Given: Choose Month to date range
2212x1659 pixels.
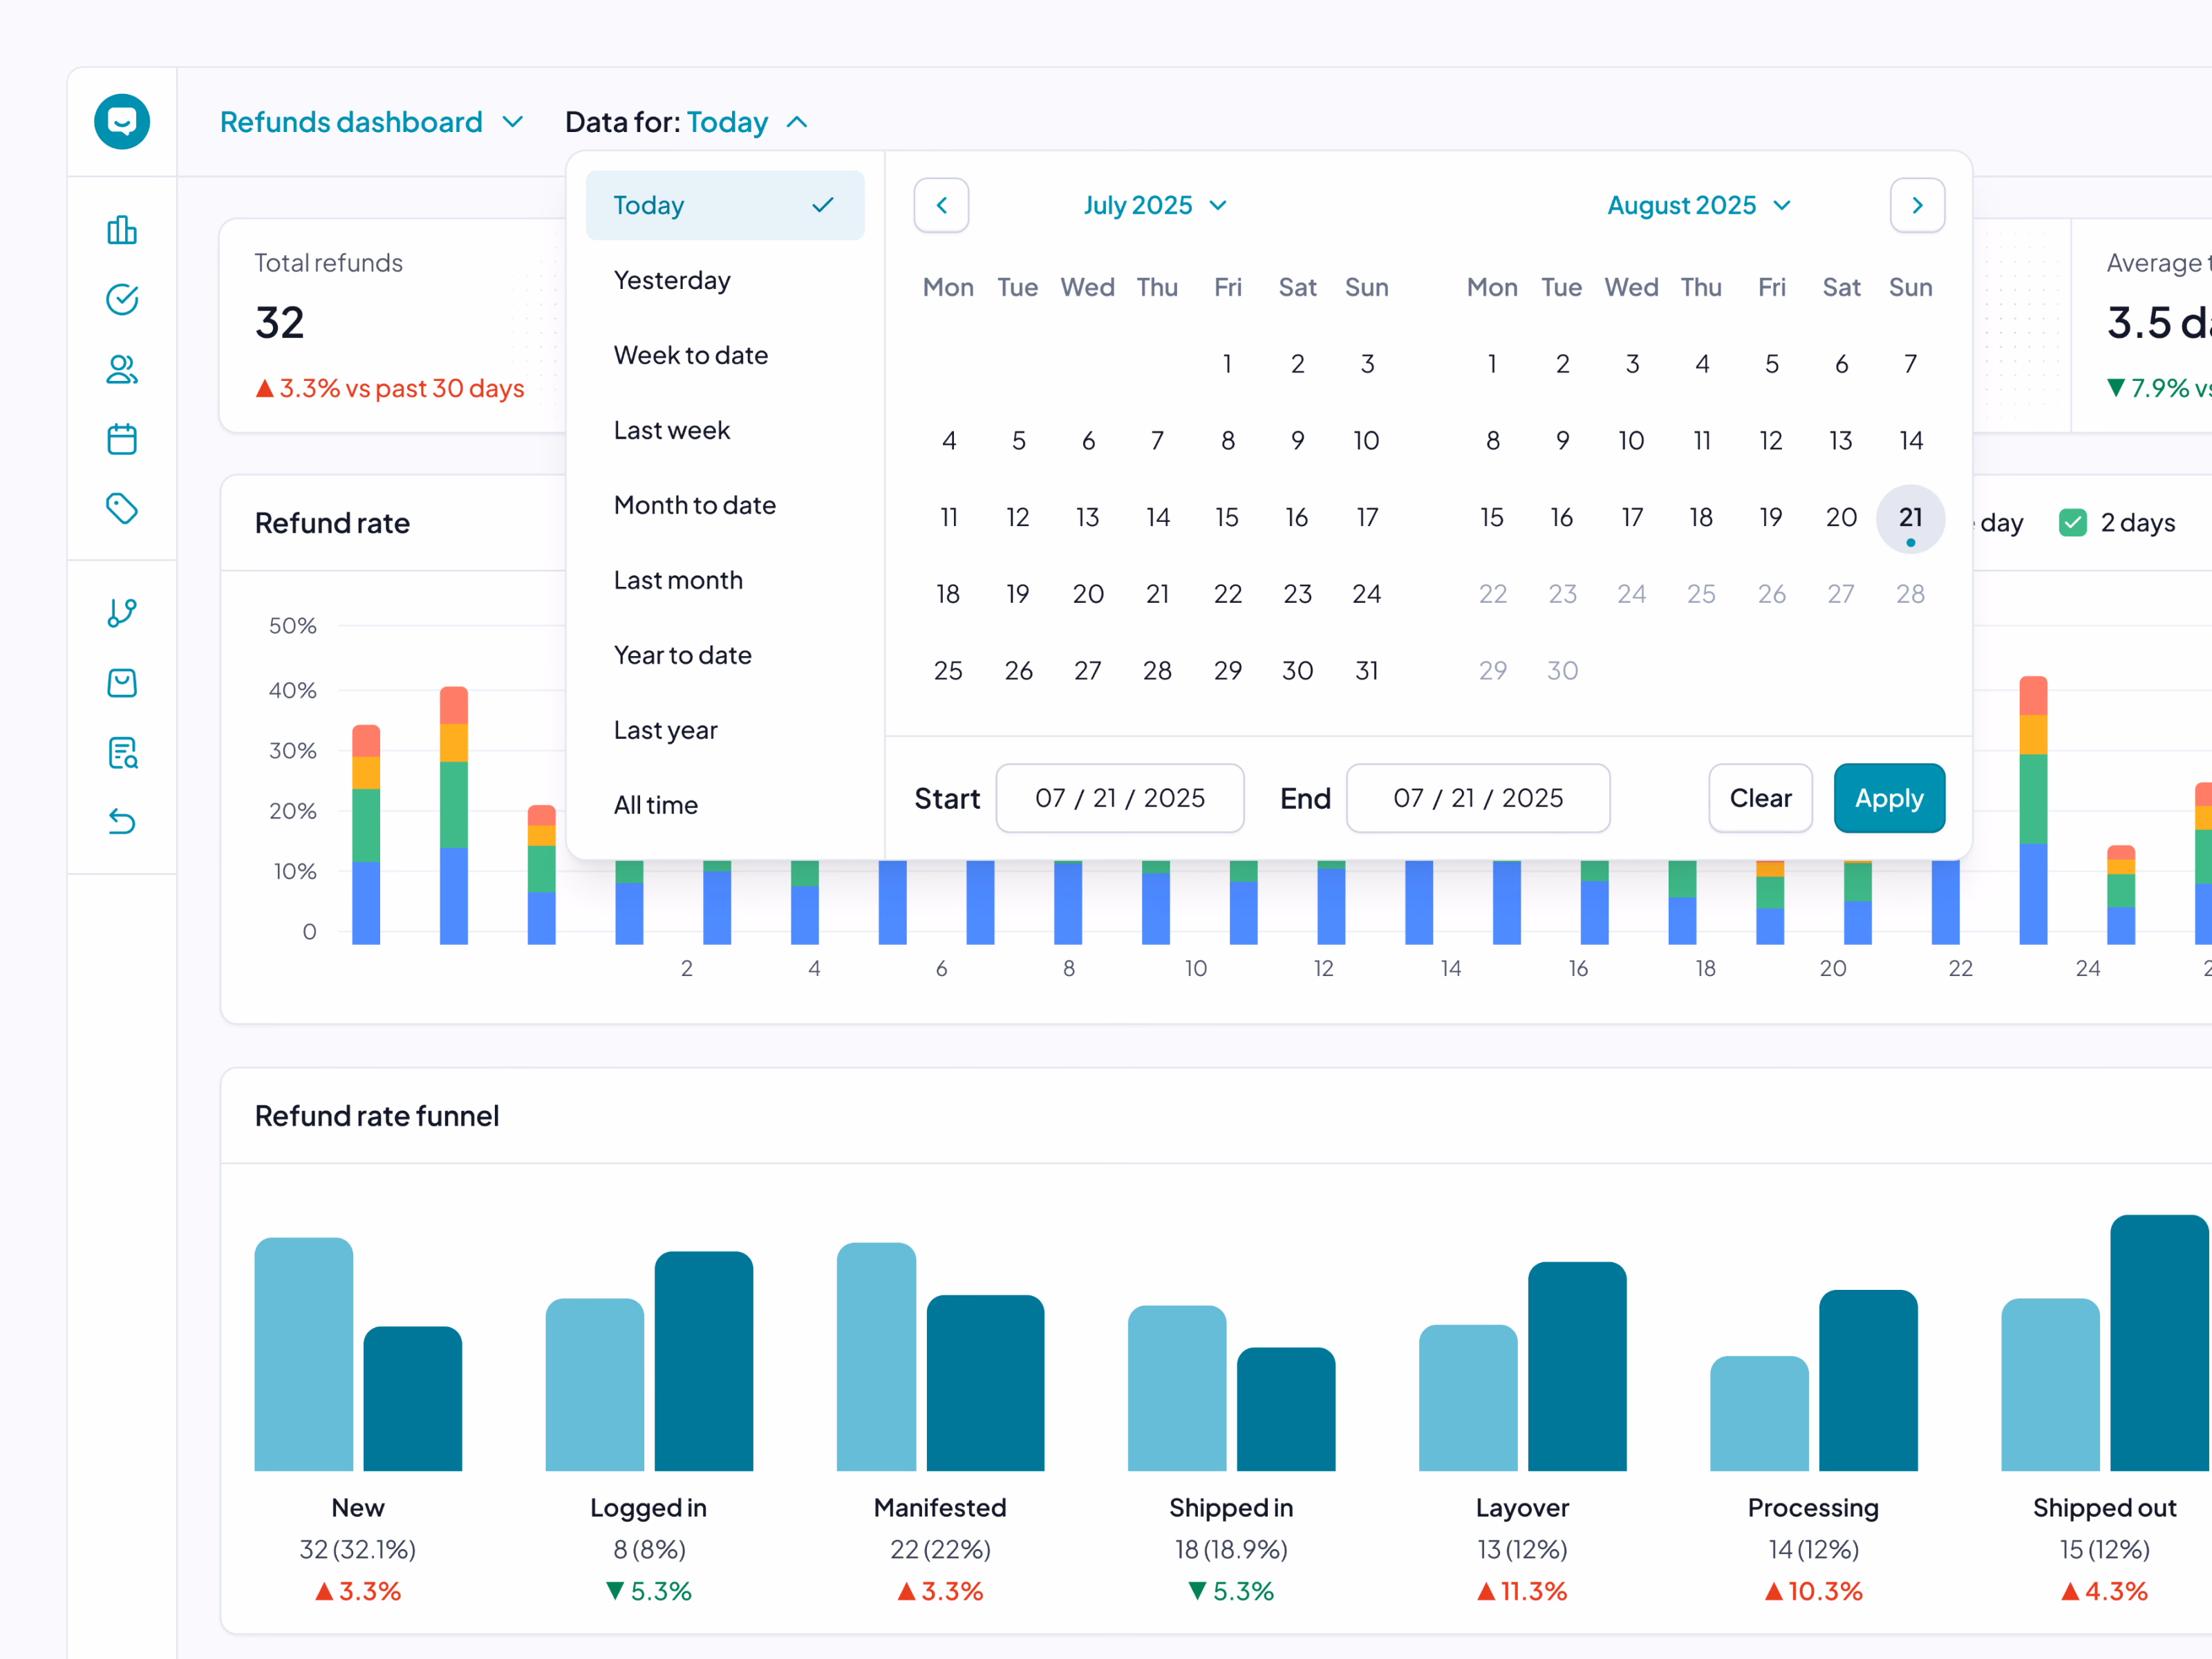Looking at the screenshot, I should pyautogui.click(x=725, y=505).
